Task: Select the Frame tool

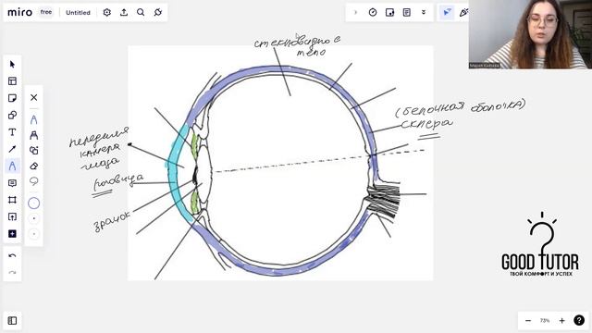Action: (x=12, y=200)
